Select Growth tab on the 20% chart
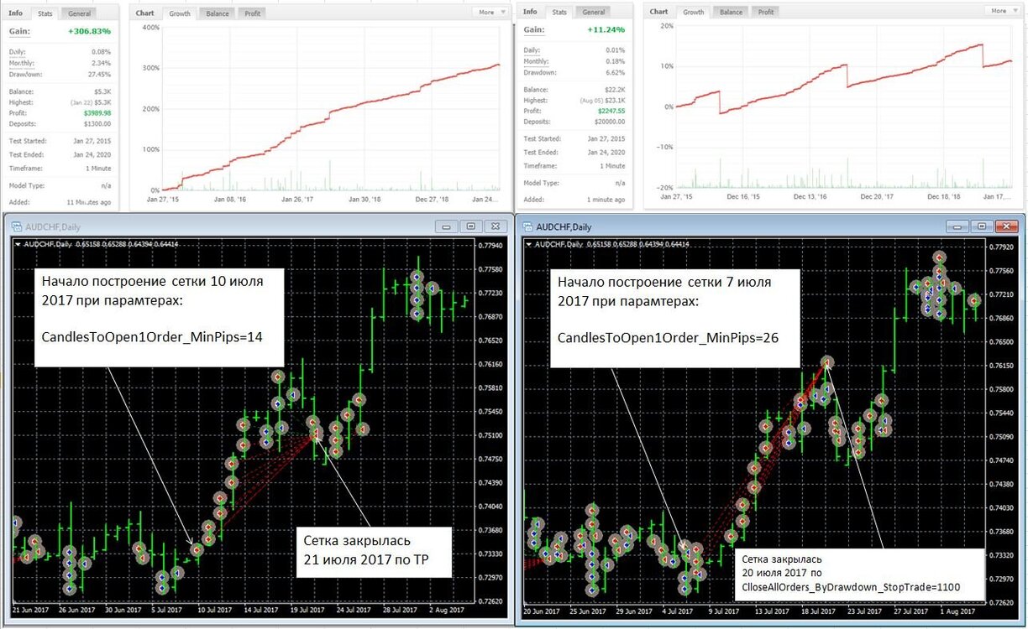This screenshot has width=1028, height=629. click(x=694, y=13)
